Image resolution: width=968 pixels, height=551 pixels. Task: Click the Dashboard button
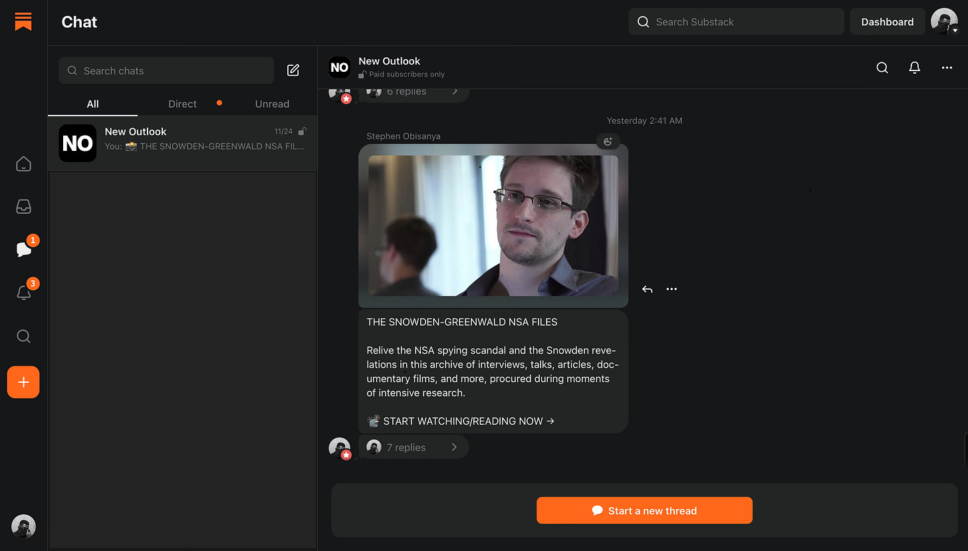point(888,21)
